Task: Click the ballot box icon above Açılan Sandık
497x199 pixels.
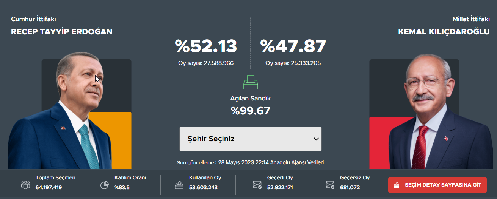Action: click(x=250, y=82)
